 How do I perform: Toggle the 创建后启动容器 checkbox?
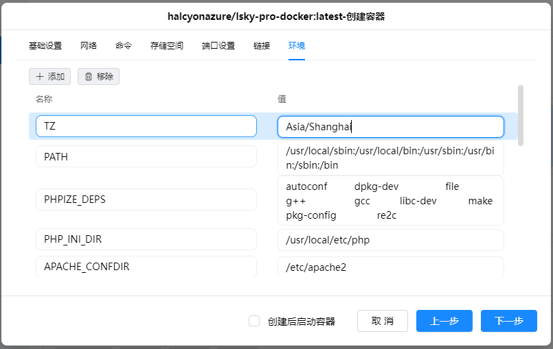pos(254,321)
